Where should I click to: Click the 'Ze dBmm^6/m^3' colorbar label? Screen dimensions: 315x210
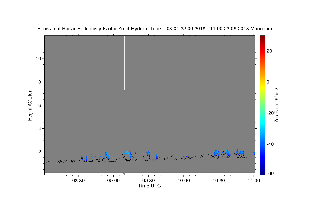276,105
